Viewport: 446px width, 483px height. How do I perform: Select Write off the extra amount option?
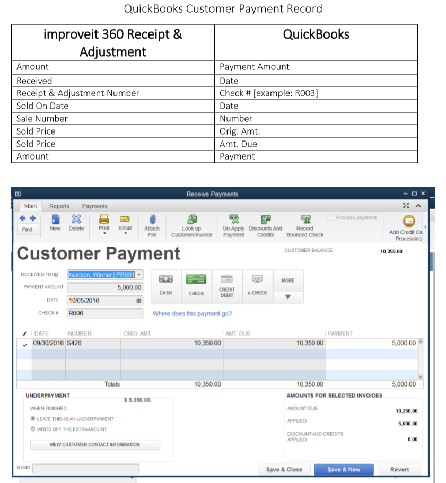tap(33, 429)
